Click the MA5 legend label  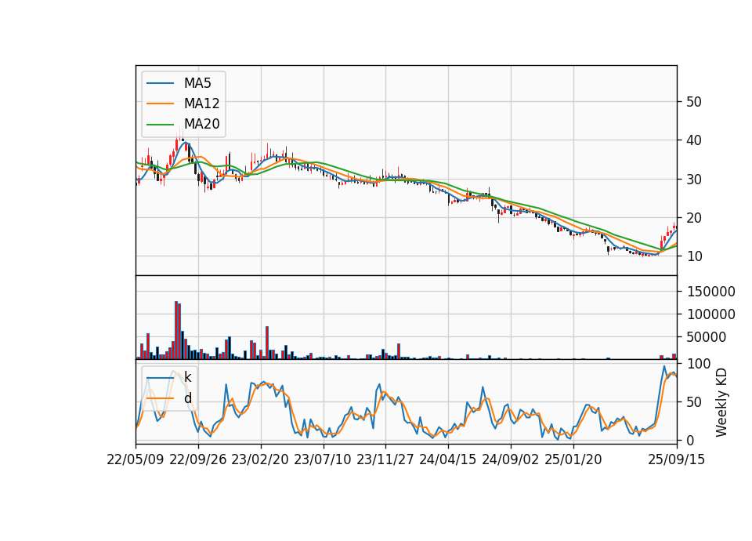(197, 83)
